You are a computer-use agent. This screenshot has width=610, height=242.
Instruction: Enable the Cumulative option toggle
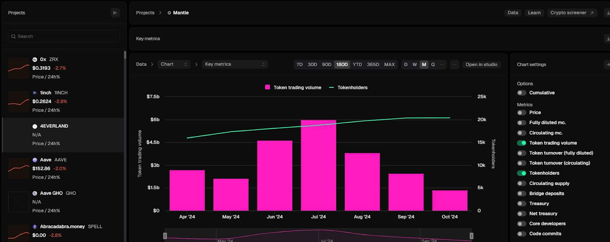[522, 93]
